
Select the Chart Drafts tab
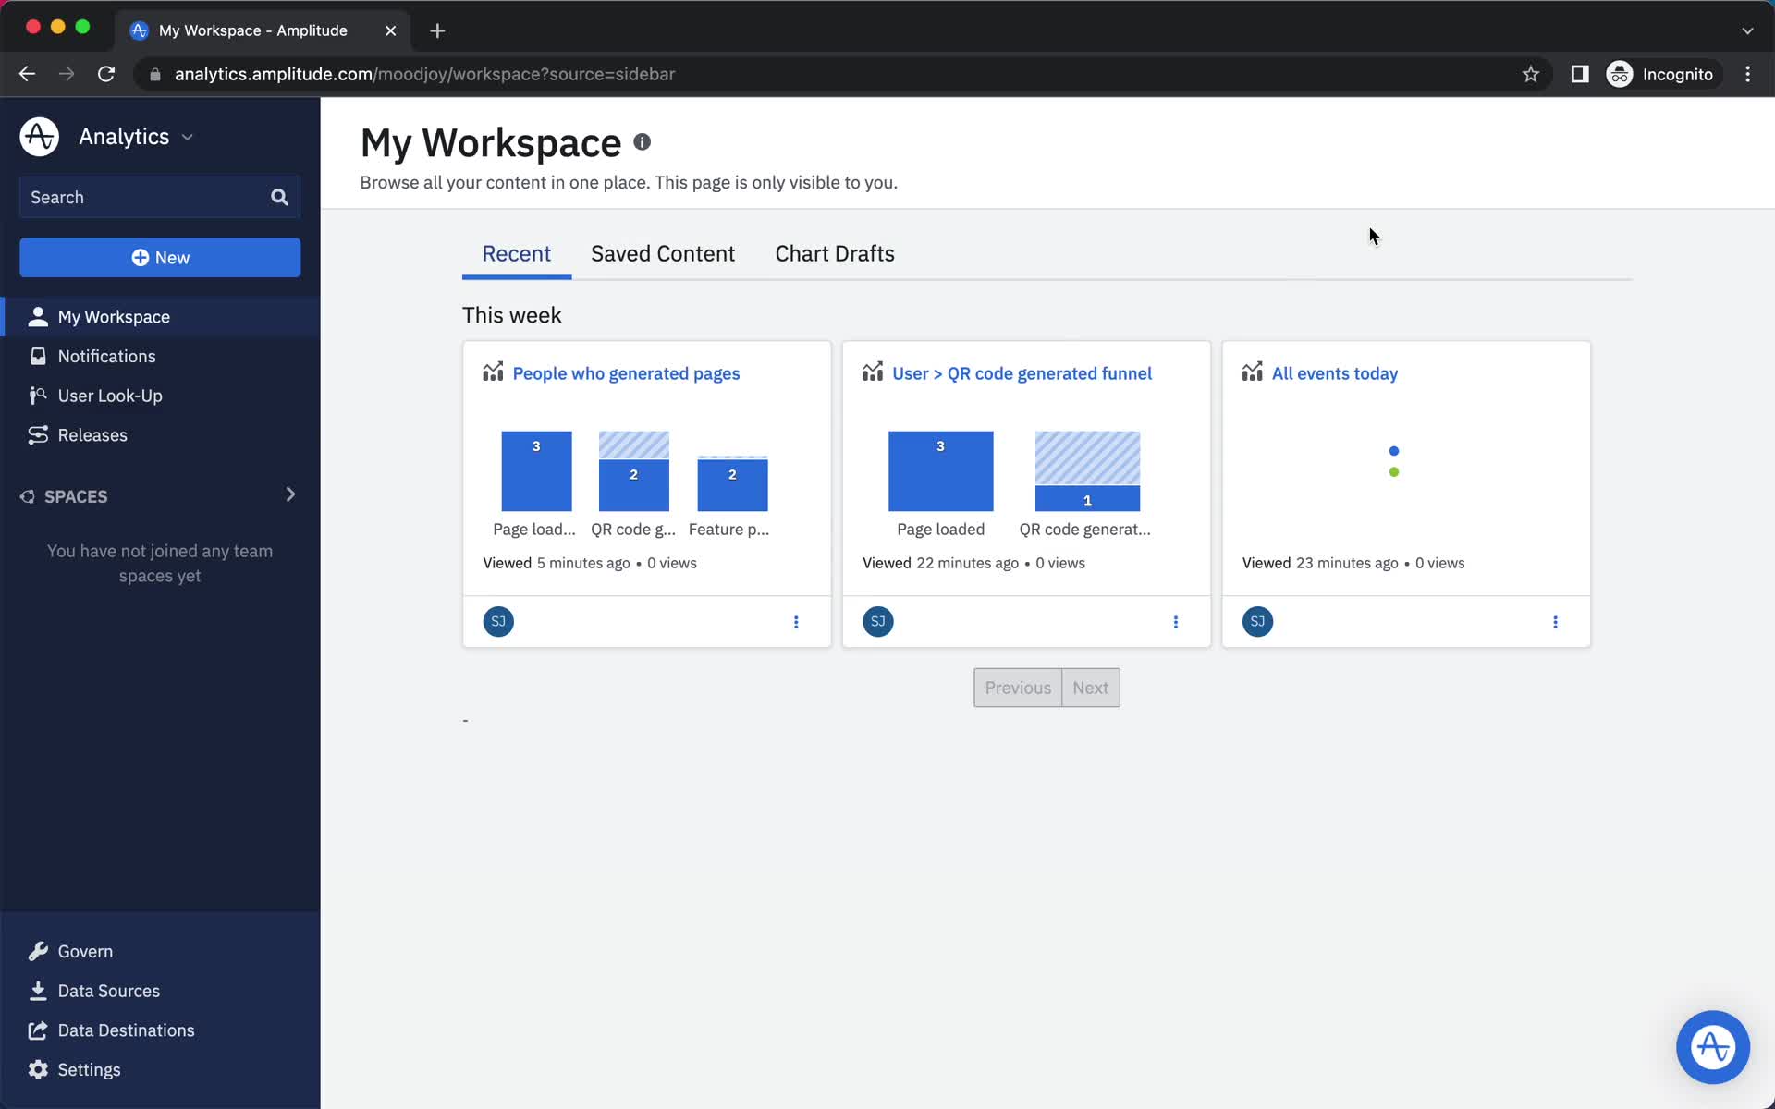click(835, 253)
